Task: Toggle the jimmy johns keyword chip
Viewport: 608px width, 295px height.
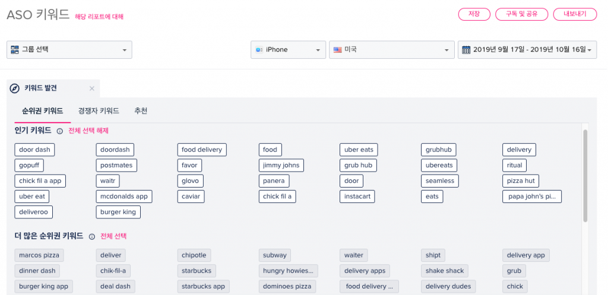Action: (281, 165)
